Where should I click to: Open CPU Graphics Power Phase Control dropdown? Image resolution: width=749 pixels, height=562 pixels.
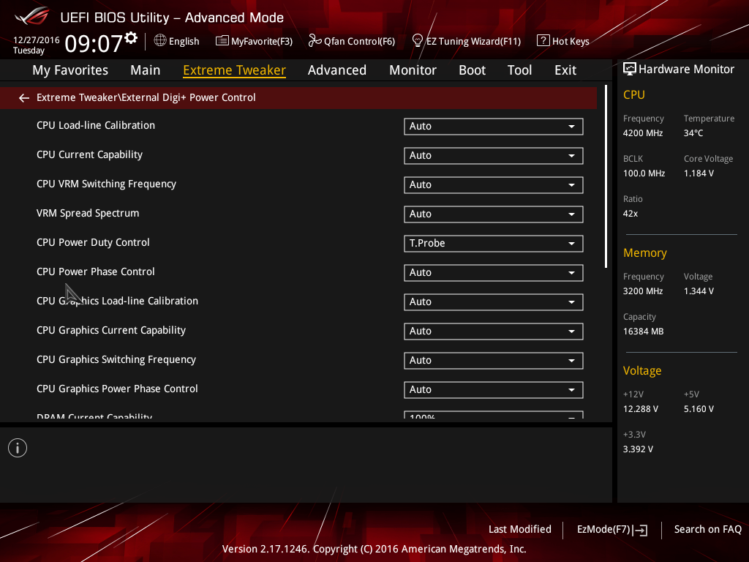coord(494,389)
